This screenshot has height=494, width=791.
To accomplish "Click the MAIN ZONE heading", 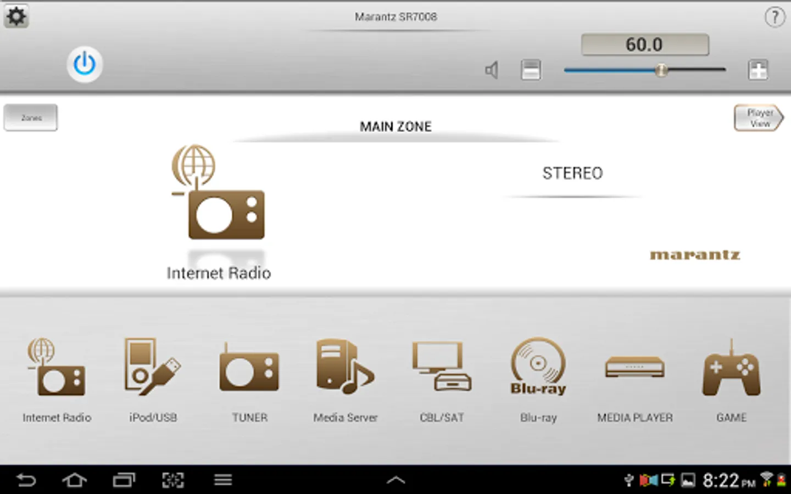I will tap(396, 127).
